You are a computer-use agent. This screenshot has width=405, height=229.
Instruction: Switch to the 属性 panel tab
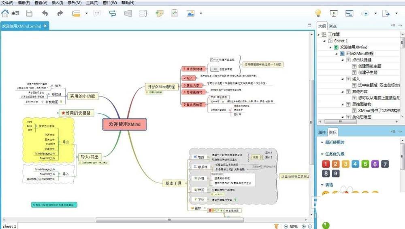(x=322, y=132)
